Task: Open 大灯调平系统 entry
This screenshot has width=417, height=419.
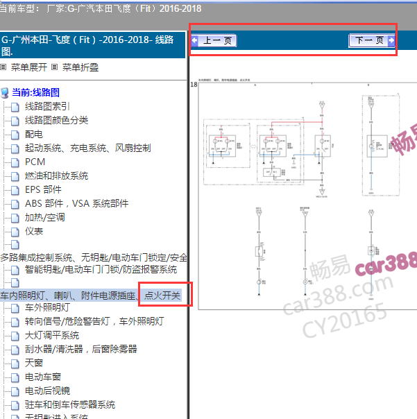Action: [x=52, y=335]
